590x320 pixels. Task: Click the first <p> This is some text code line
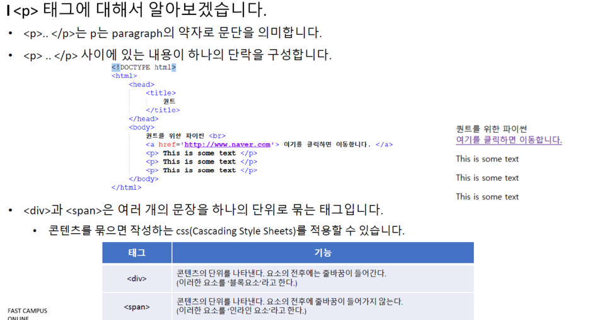coord(201,153)
